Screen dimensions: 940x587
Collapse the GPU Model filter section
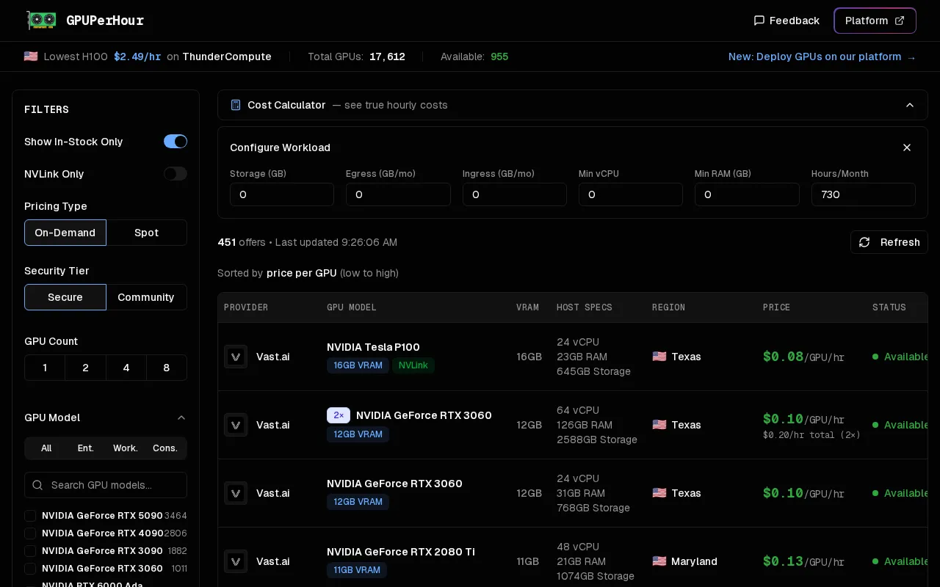[x=181, y=418]
